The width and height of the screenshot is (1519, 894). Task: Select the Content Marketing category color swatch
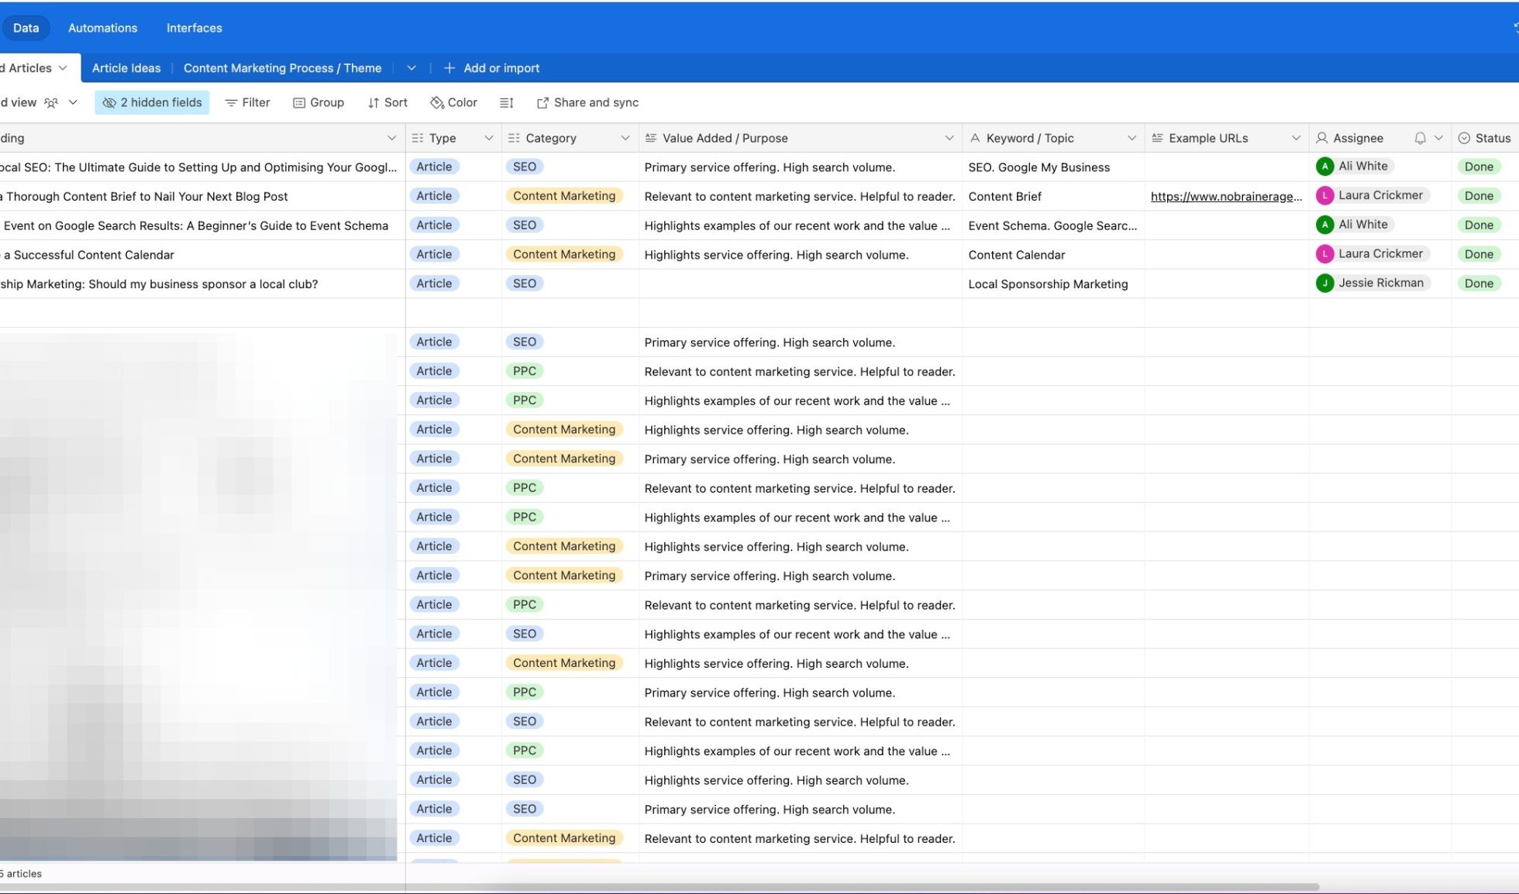click(x=562, y=196)
